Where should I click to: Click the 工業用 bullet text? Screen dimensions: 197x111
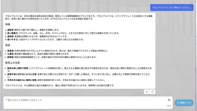point(39,54)
